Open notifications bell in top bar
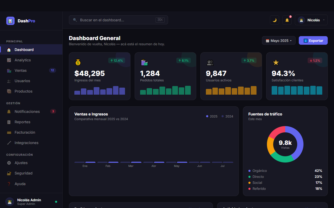 tap(287, 20)
